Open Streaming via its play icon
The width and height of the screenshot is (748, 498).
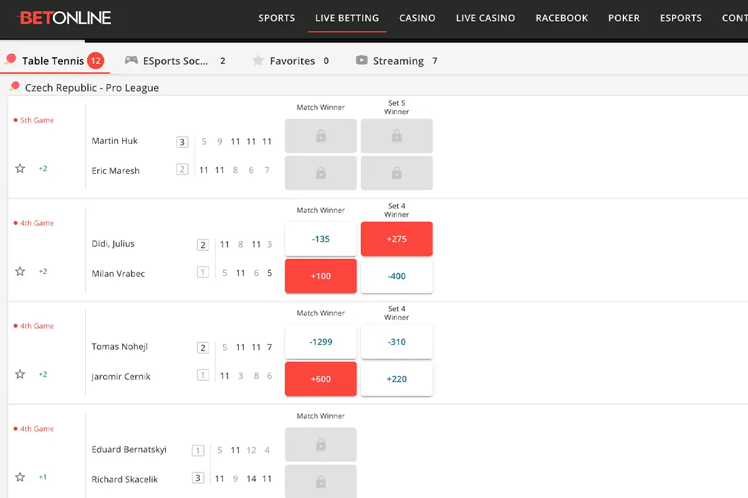click(x=362, y=60)
